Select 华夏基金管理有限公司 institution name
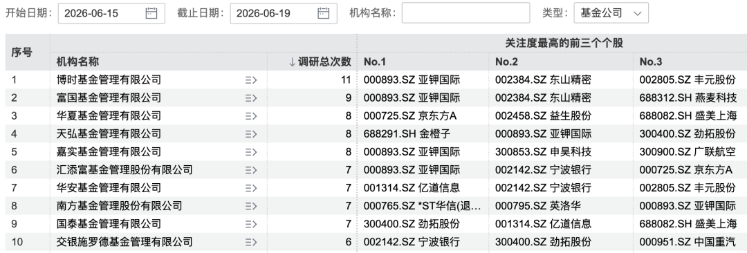The width and height of the screenshot is (747, 253). tap(109, 115)
